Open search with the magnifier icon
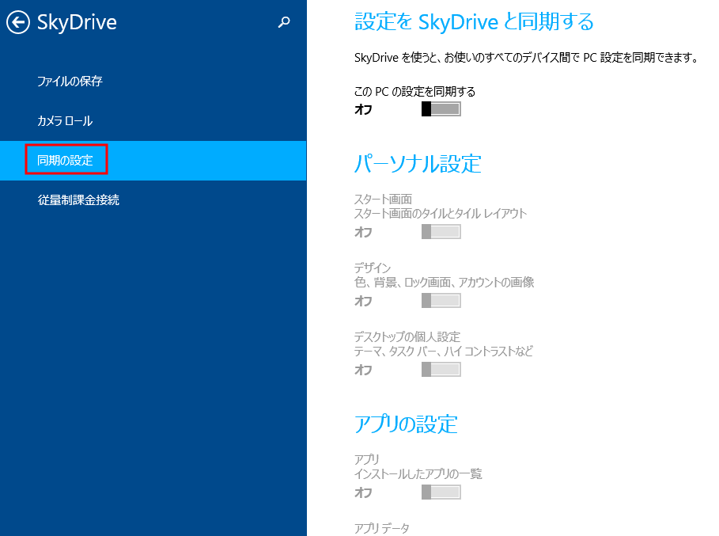 285,23
